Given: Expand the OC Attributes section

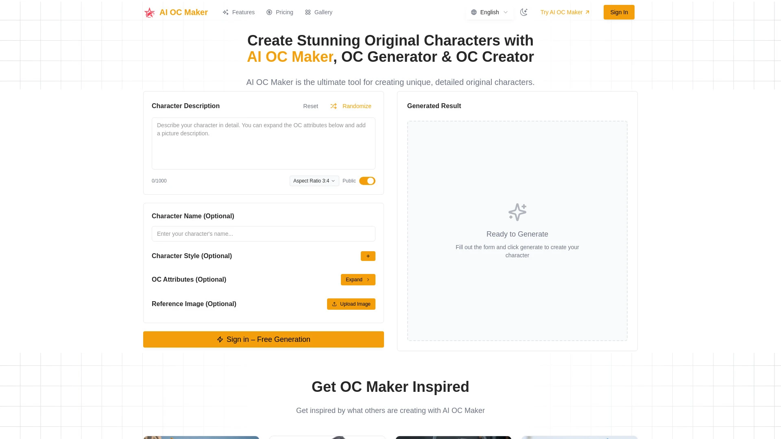Looking at the screenshot, I should point(358,280).
